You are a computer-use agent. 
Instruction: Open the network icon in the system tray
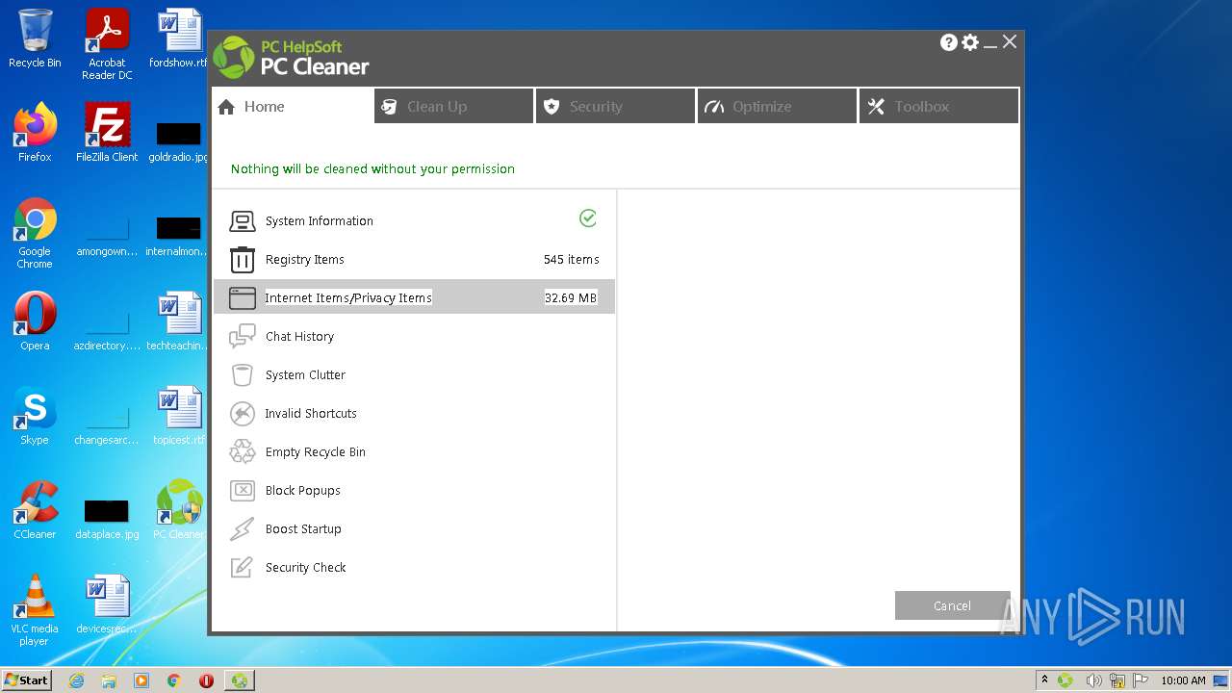(x=1117, y=680)
